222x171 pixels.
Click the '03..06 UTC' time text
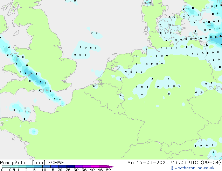(x=185, y=163)
